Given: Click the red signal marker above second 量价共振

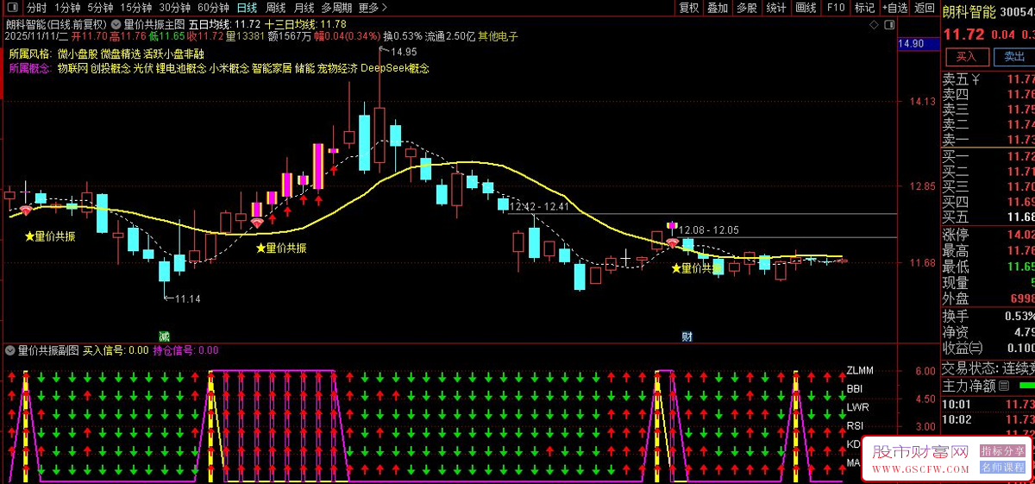Looking at the screenshot, I should 257,223.
